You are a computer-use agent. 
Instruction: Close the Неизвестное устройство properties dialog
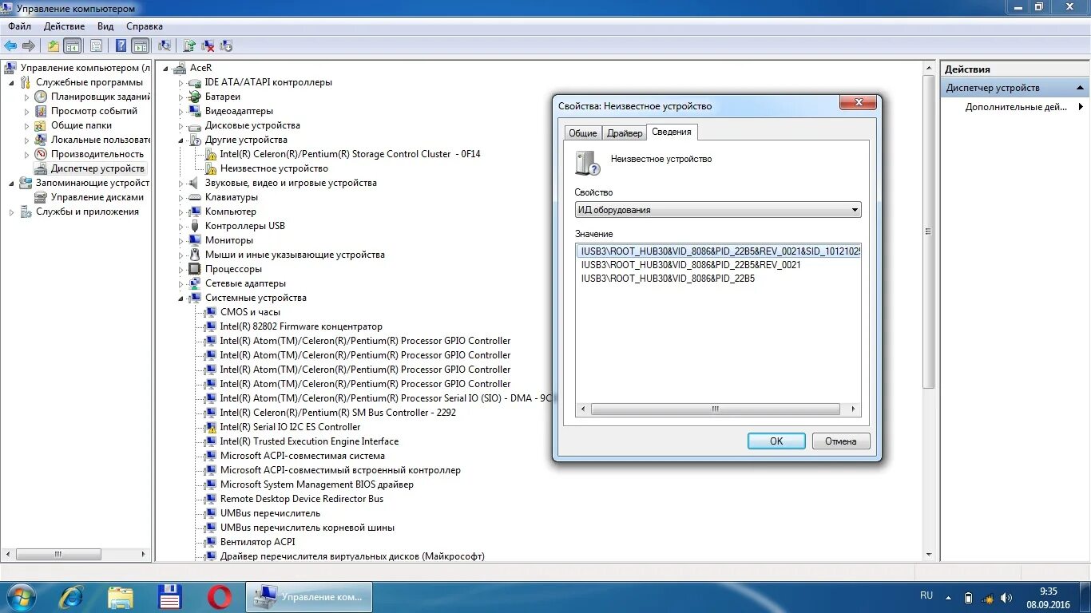pyautogui.click(x=859, y=102)
